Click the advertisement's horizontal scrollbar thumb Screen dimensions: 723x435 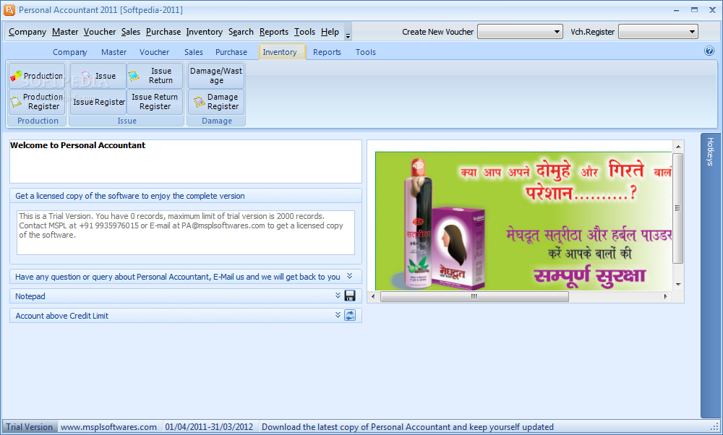[x=474, y=296]
